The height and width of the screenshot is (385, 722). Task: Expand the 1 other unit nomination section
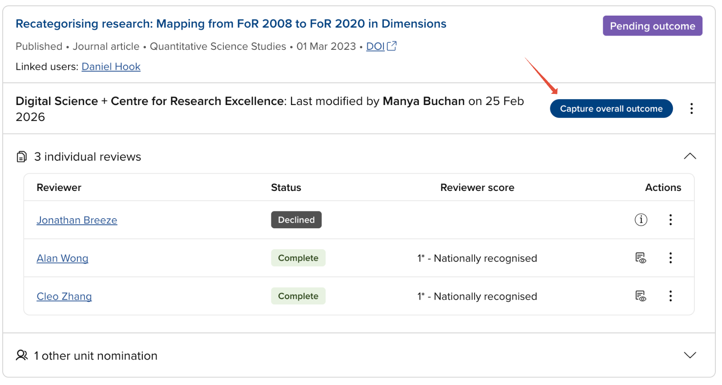(x=690, y=355)
